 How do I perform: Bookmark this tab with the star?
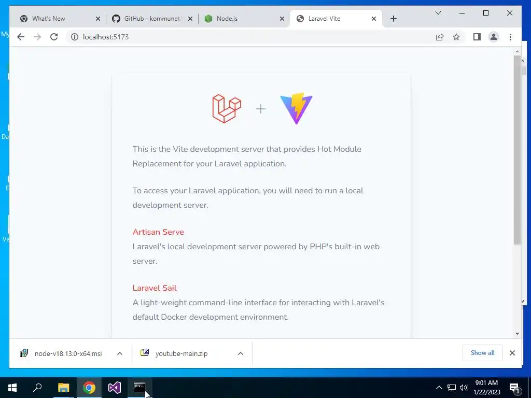pyautogui.click(x=456, y=37)
